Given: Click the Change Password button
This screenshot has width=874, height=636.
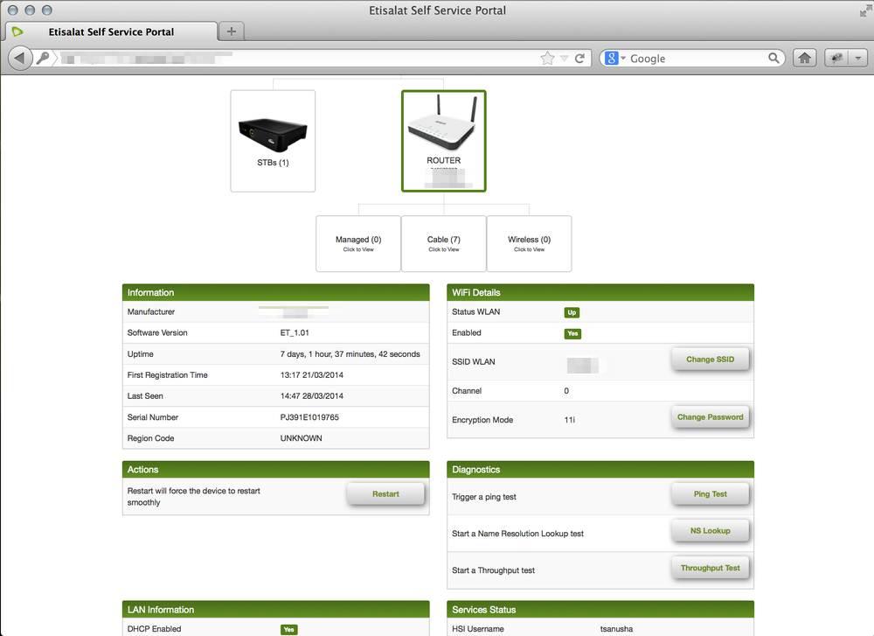Looking at the screenshot, I should [710, 417].
